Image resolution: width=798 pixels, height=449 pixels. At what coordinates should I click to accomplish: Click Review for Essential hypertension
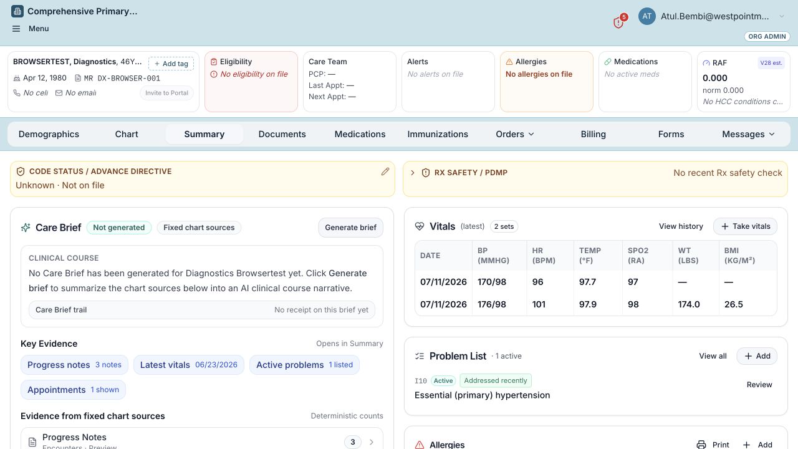pos(759,385)
